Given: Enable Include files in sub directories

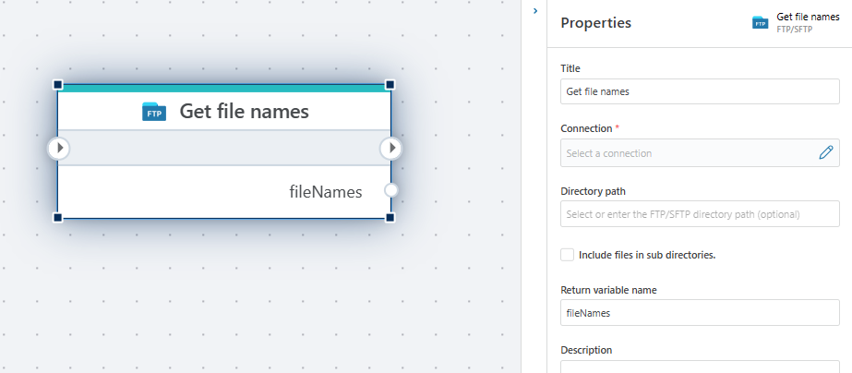Looking at the screenshot, I should [568, 255].
